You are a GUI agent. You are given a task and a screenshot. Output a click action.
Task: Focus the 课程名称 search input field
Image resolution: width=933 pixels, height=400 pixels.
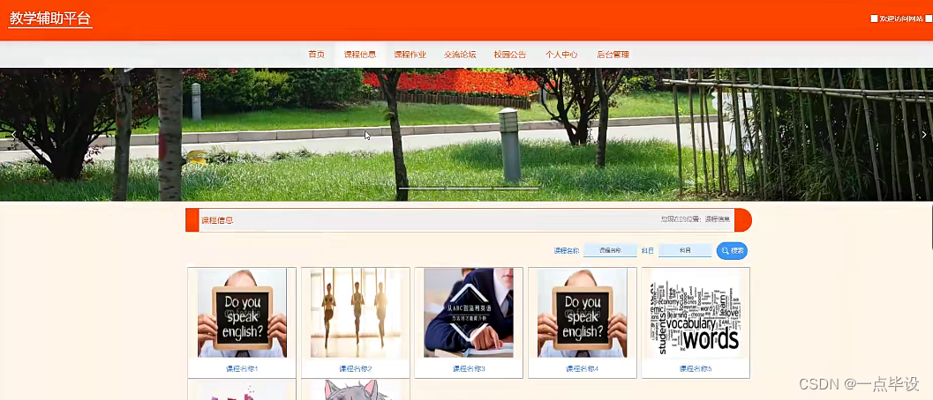pyautogui.click(x=610, y=251)
